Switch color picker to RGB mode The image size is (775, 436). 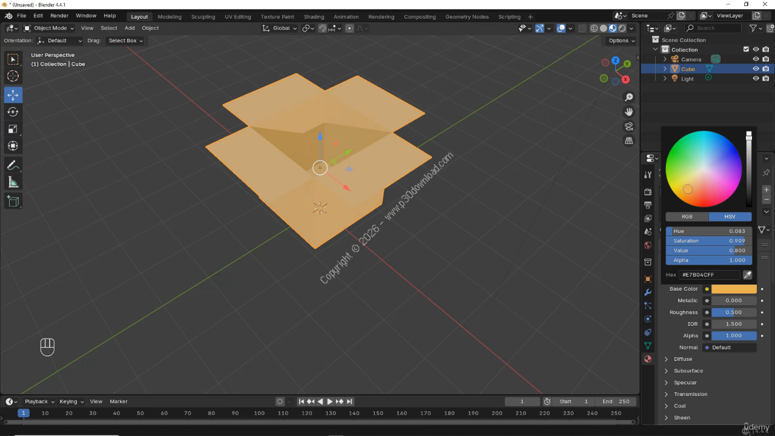[x=687, y=217]
